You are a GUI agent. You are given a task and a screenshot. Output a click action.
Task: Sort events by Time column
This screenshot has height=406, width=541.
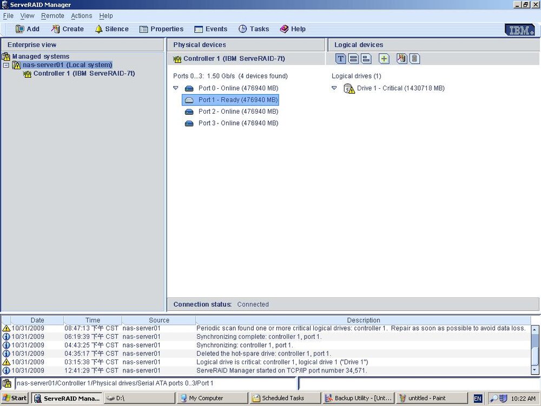93,320
